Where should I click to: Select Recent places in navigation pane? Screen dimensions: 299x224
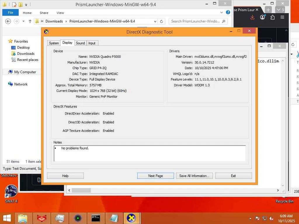(28, 60)
